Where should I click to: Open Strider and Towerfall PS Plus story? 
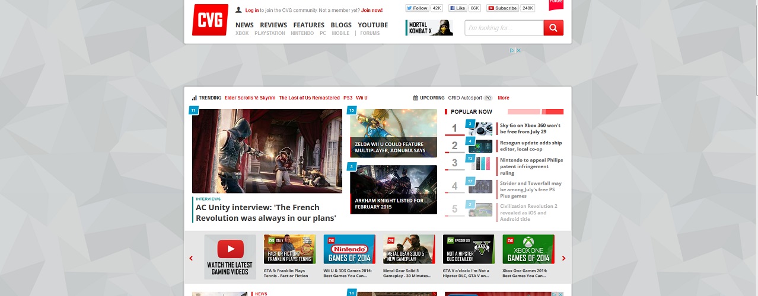[x=531, y=189]
